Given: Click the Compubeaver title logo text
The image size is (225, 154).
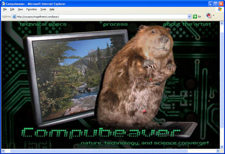Looking at the screenshot, I should point(101,133).
